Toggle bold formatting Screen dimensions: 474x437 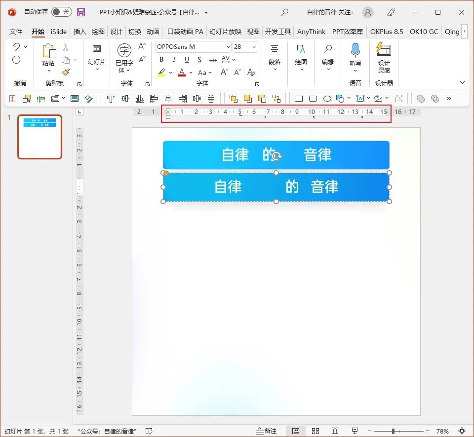pyautogui.click(x=161, y=59)
